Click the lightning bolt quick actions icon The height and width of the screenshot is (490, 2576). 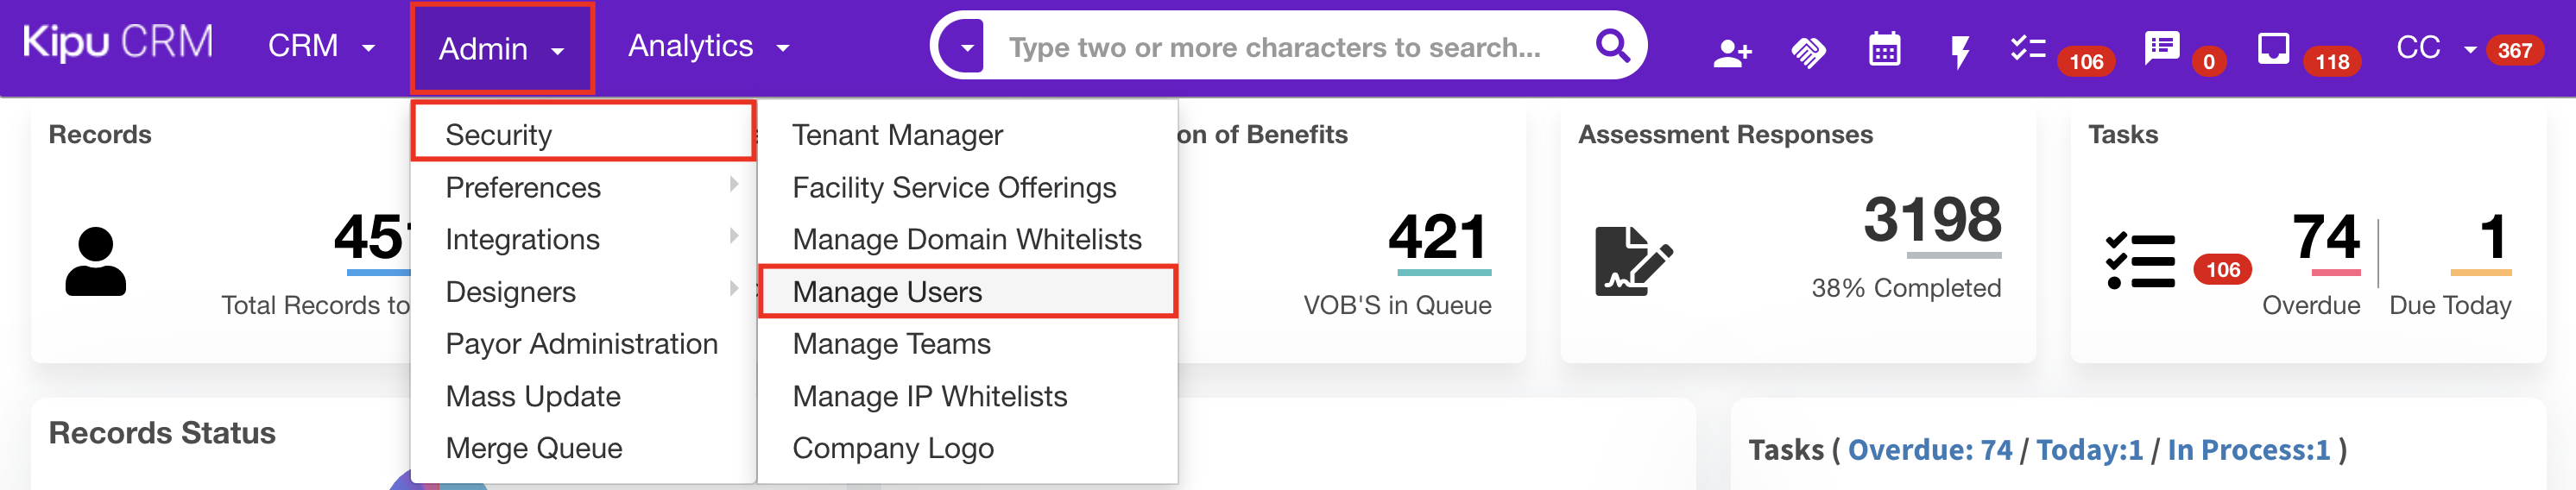[x=1959, y=51]
